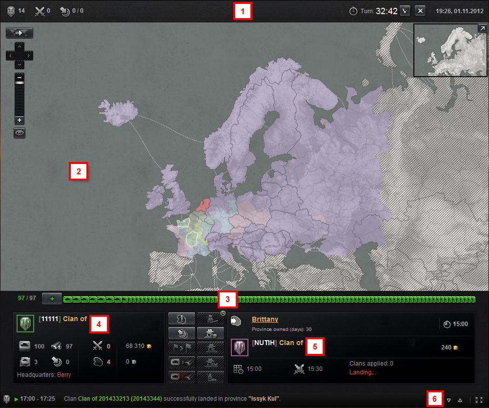Confirm the turn with the checkmark button
This screenshot has width=489, height=408.
coord(405,11)
